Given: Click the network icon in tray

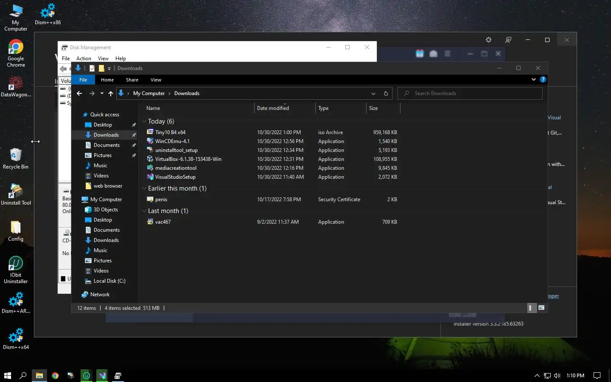Looking at the screenshot, I should coord(547,376).
